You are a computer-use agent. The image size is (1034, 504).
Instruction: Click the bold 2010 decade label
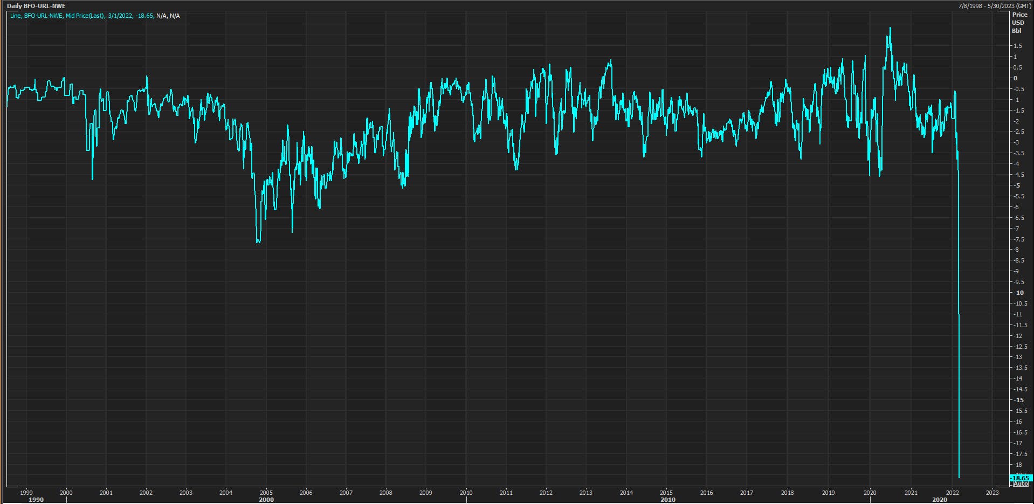[x=667, y=500]
